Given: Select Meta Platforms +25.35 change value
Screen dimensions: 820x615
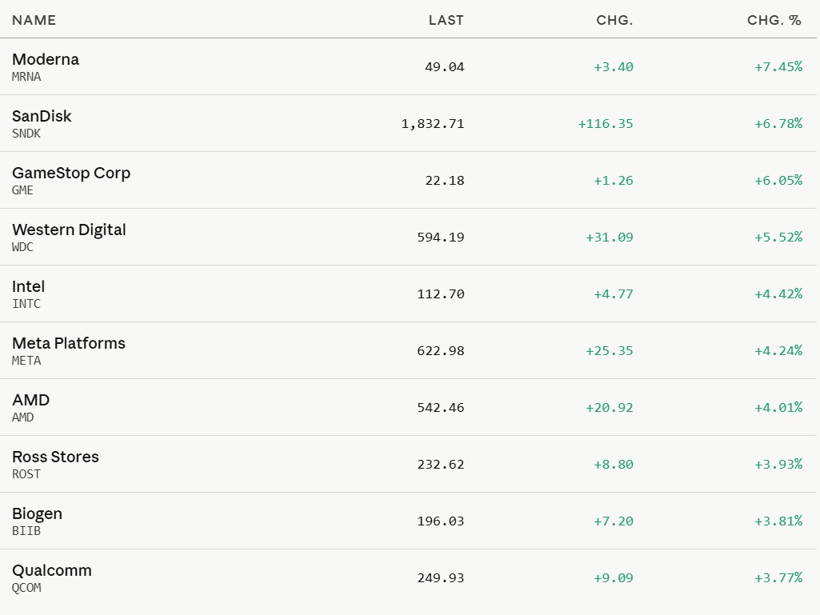Looking at the screenshot, I should point(610,351).
